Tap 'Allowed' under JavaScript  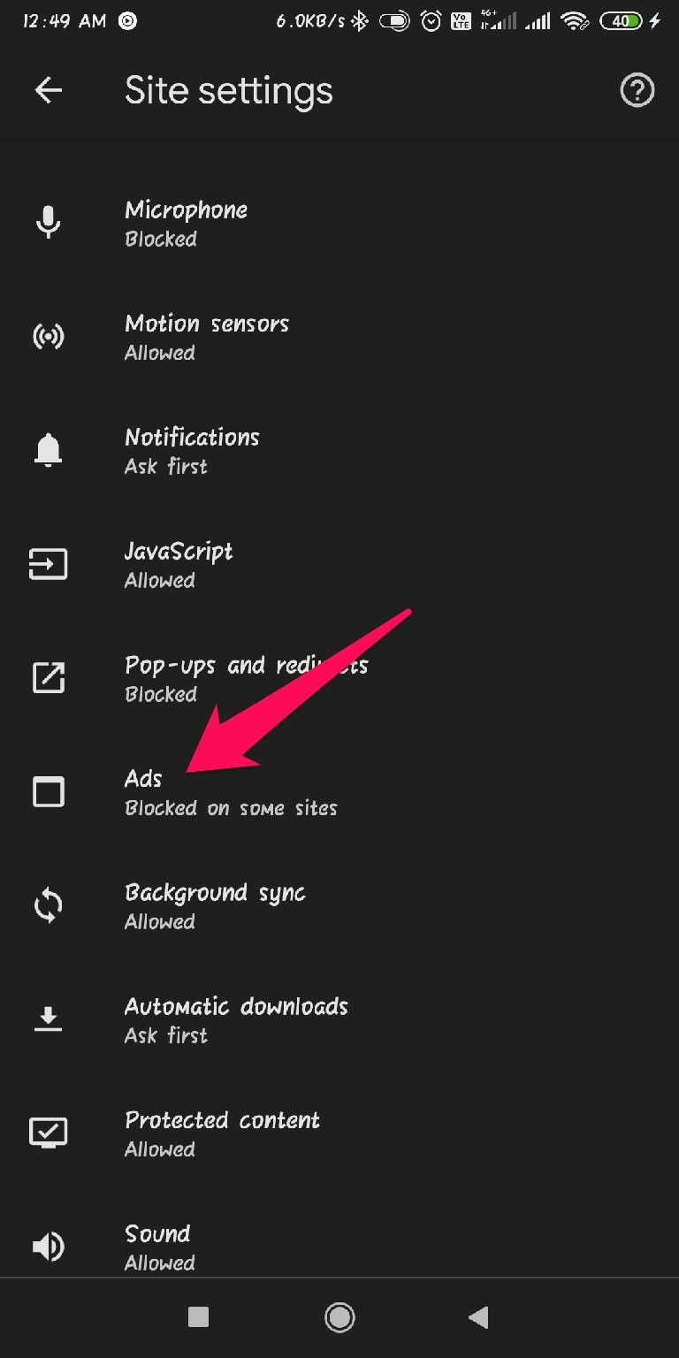tap(160, 580)
